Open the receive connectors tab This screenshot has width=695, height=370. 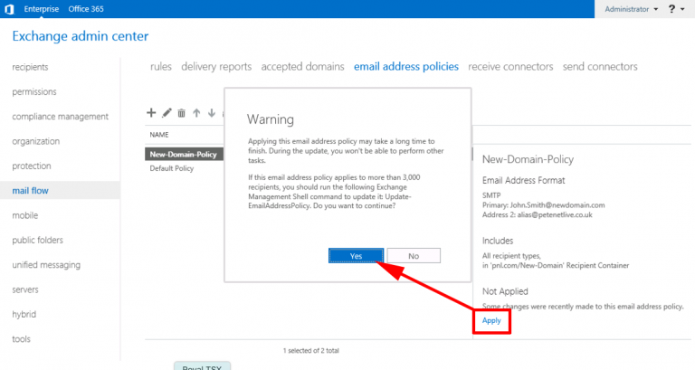(510, 66)
